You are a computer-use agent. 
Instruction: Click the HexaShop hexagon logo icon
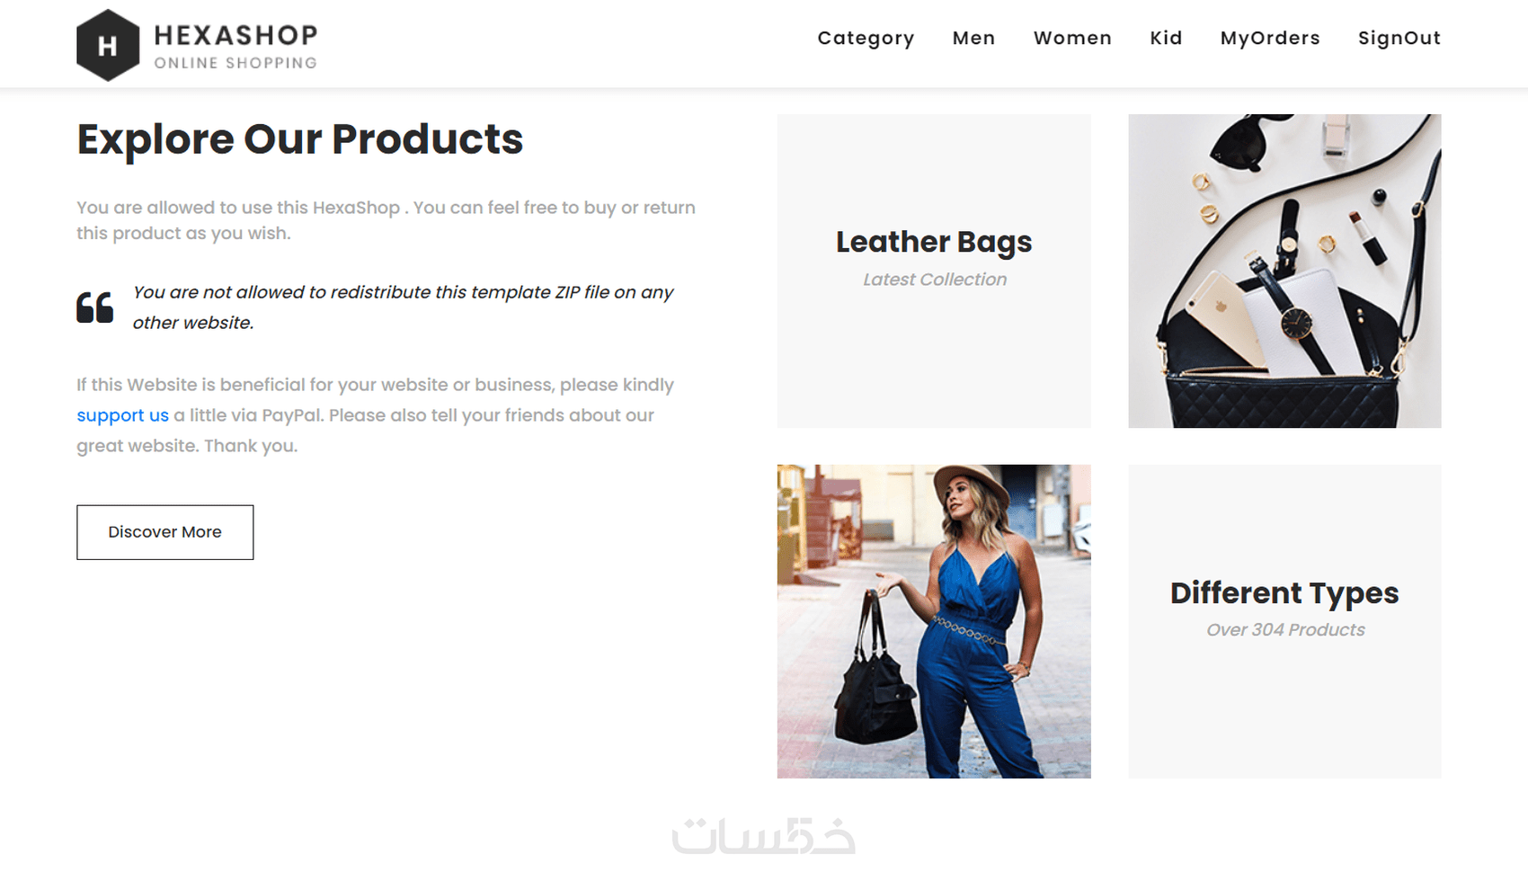[108, 45]
